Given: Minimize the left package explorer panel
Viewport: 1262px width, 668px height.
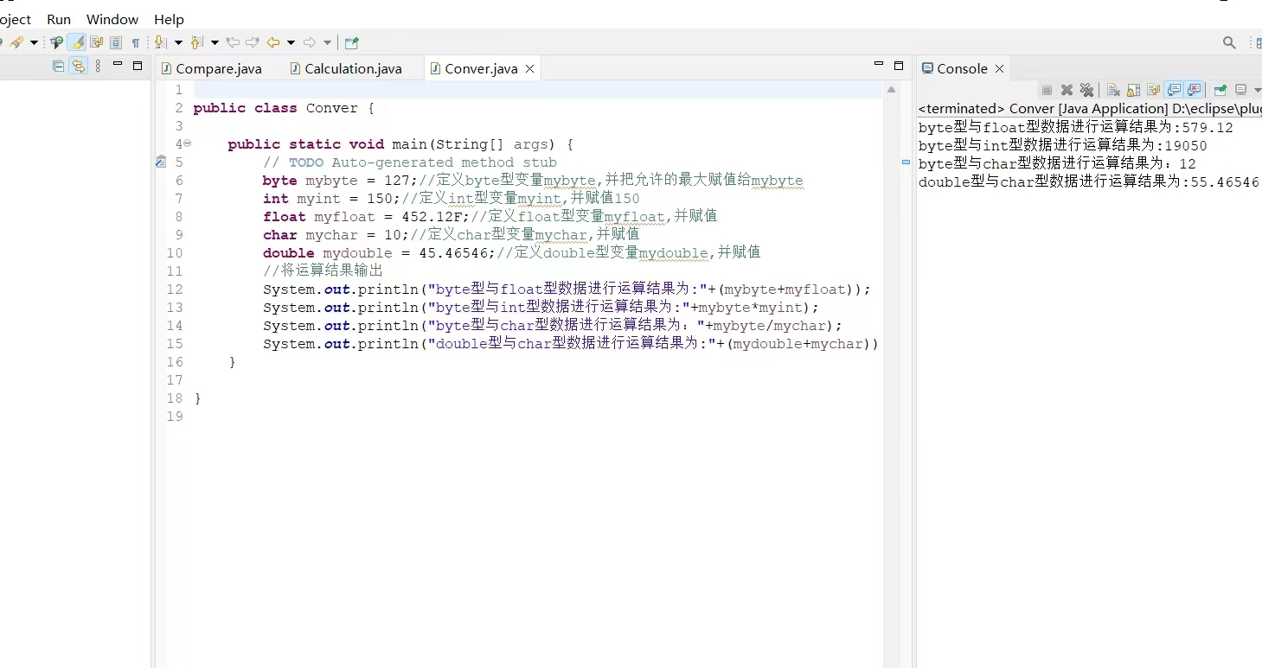Looking at the screenshot, I should coord(118,63).
